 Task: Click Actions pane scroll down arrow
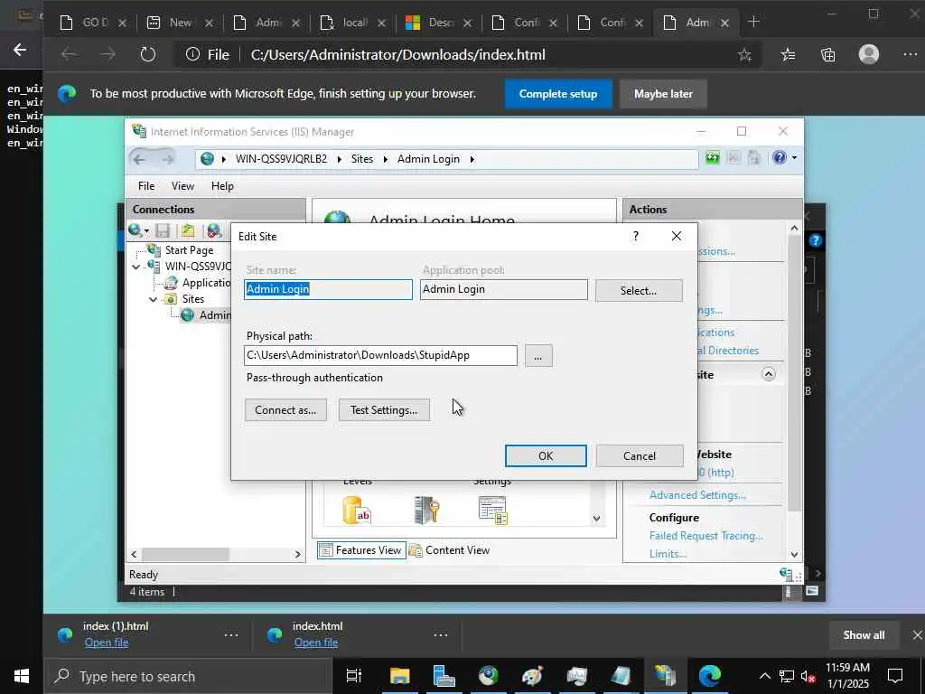pos(794,554)
